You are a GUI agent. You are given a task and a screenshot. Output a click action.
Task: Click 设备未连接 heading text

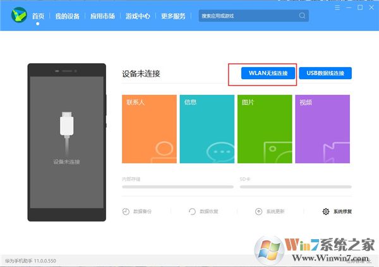point(141,73)
